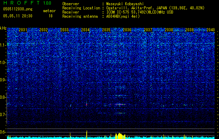This screenshot has height=139, width=219.
Task: Click the tall yellow power spike at 2034
Action: [x=87, y=134]
